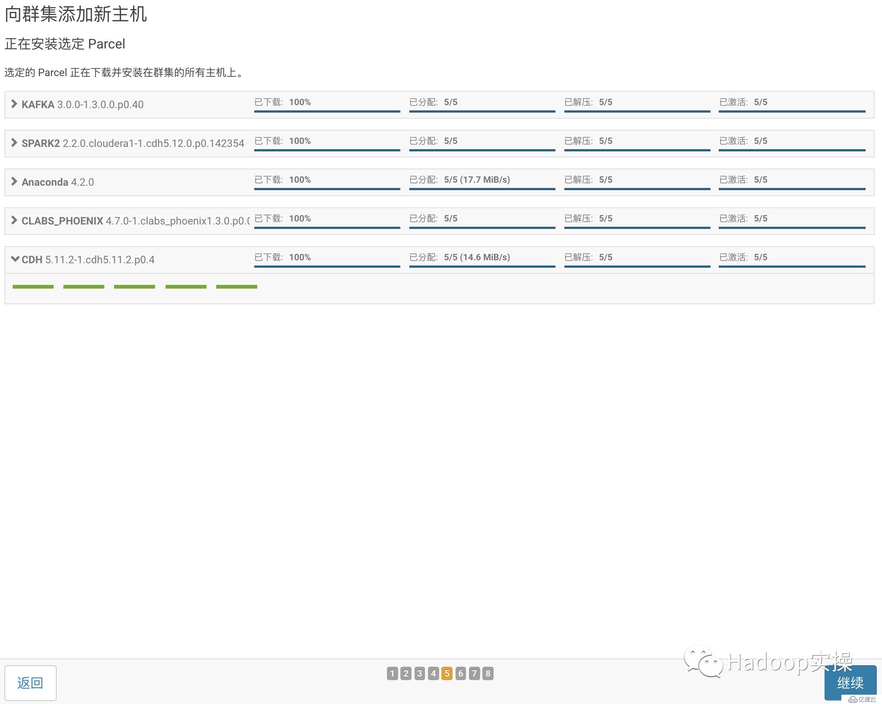Click KAFKA 已激活 progress bar
The image size is (882, 704).
point(792,111)
